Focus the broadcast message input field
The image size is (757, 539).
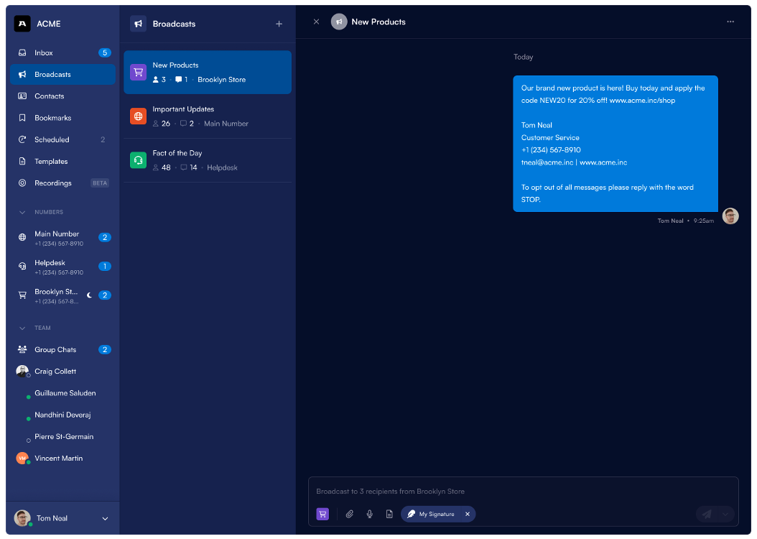[x=524, y=491]
